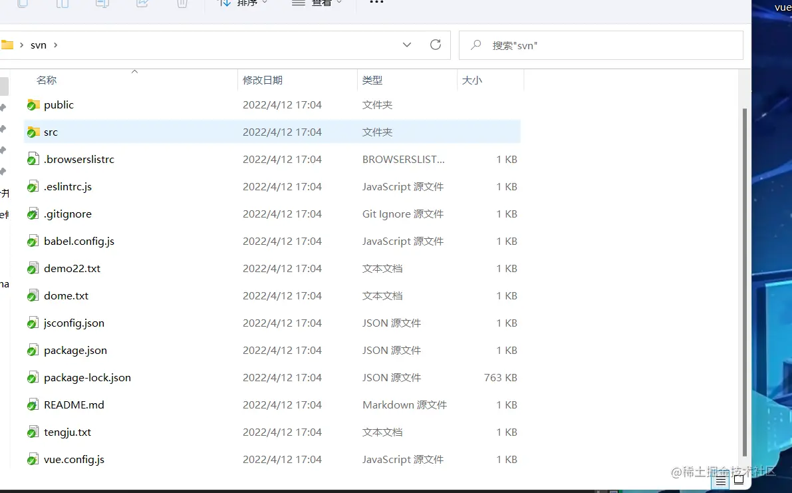792x493 pixels.
Task: Click JavaScript 源文件 type of .eslintrc.js
Action: tap(403, 186)
